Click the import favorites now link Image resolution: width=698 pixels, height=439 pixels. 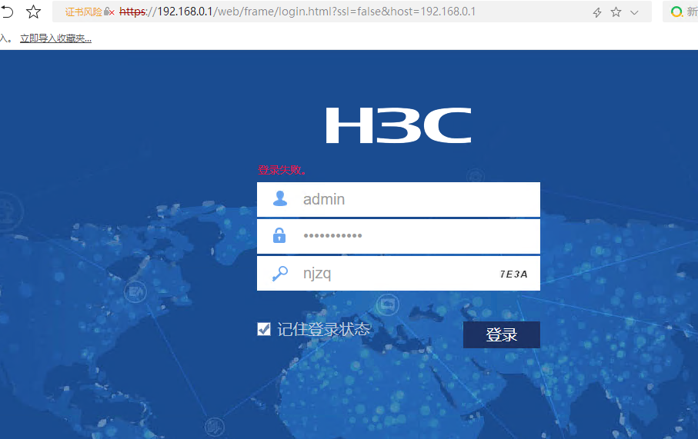55,38
